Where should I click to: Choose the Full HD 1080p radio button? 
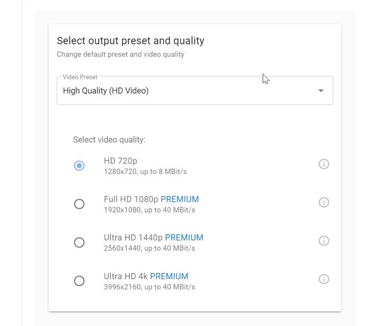pos(79,204)
